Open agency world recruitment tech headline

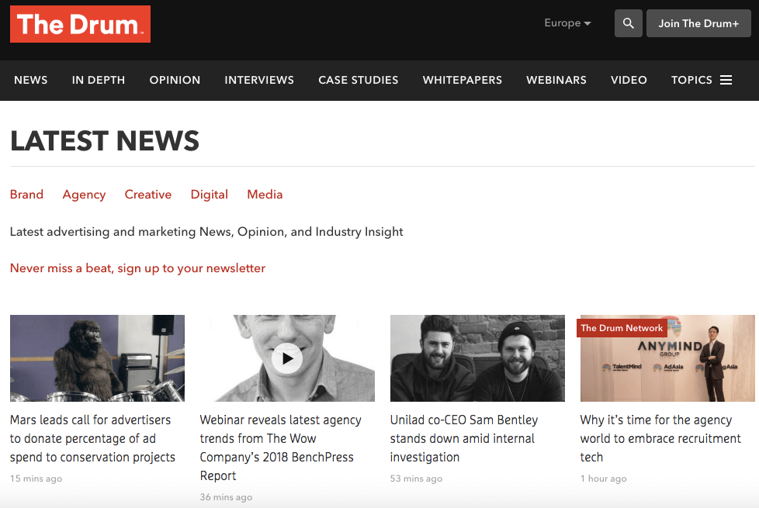tap(660, 438)
